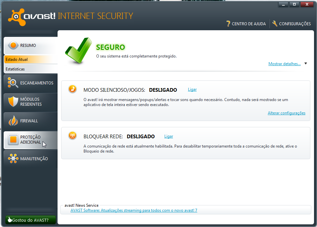Expand details with the Mostrar detalhes arrow

306,63
